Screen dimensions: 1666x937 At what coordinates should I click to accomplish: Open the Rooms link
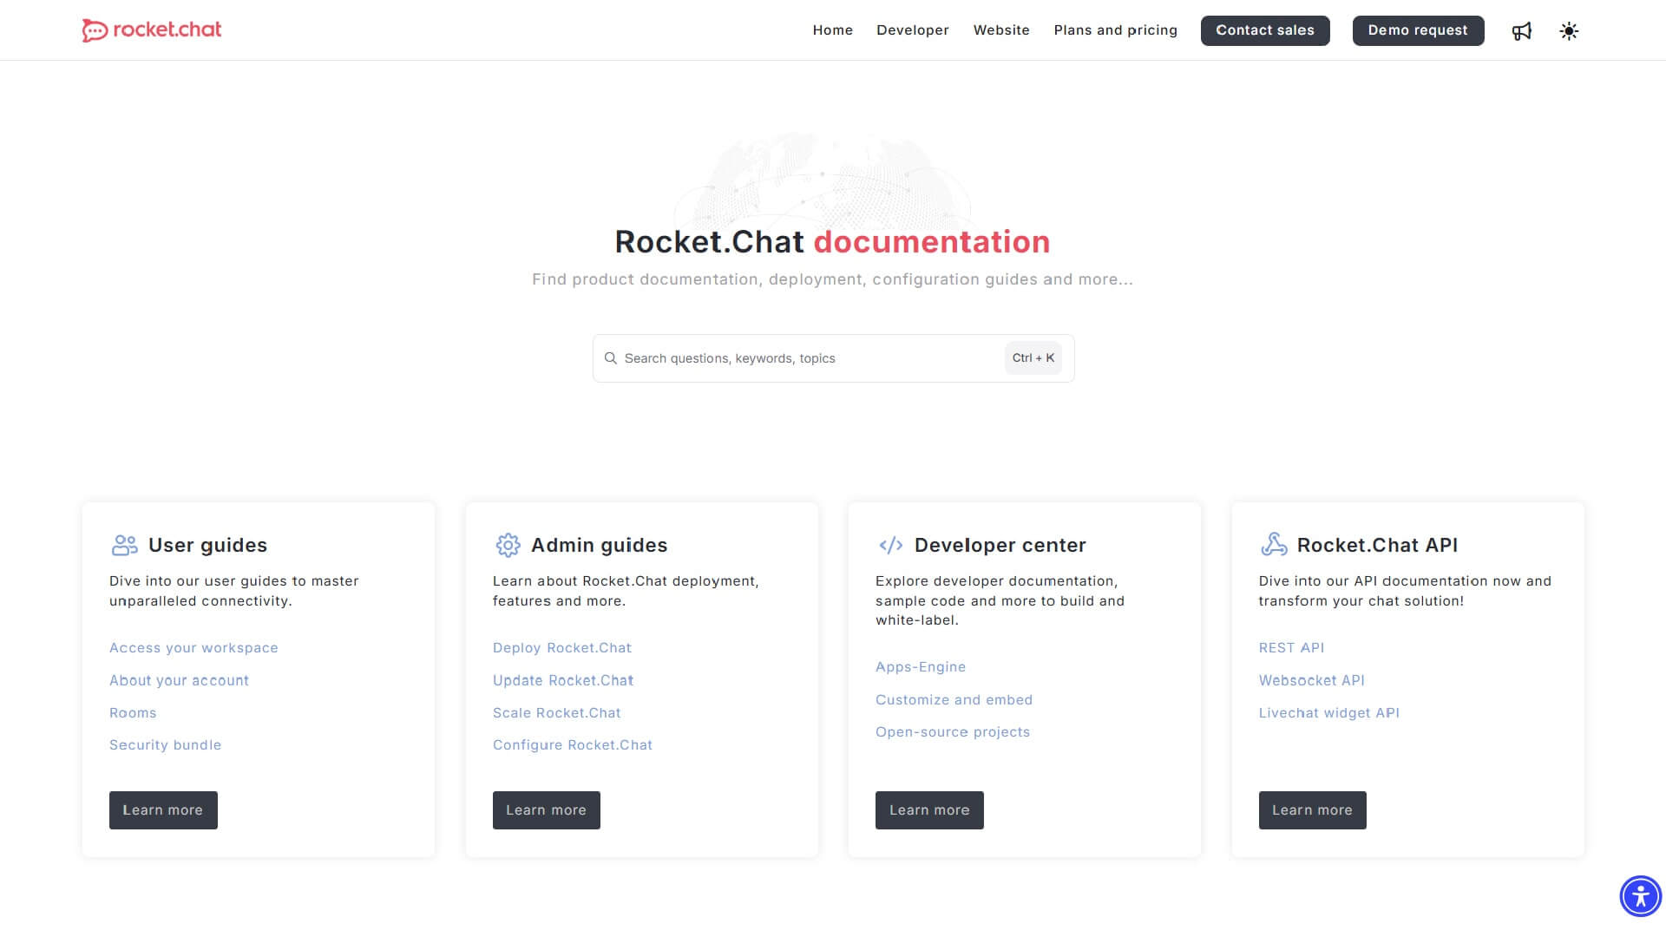tap(133, 713)
